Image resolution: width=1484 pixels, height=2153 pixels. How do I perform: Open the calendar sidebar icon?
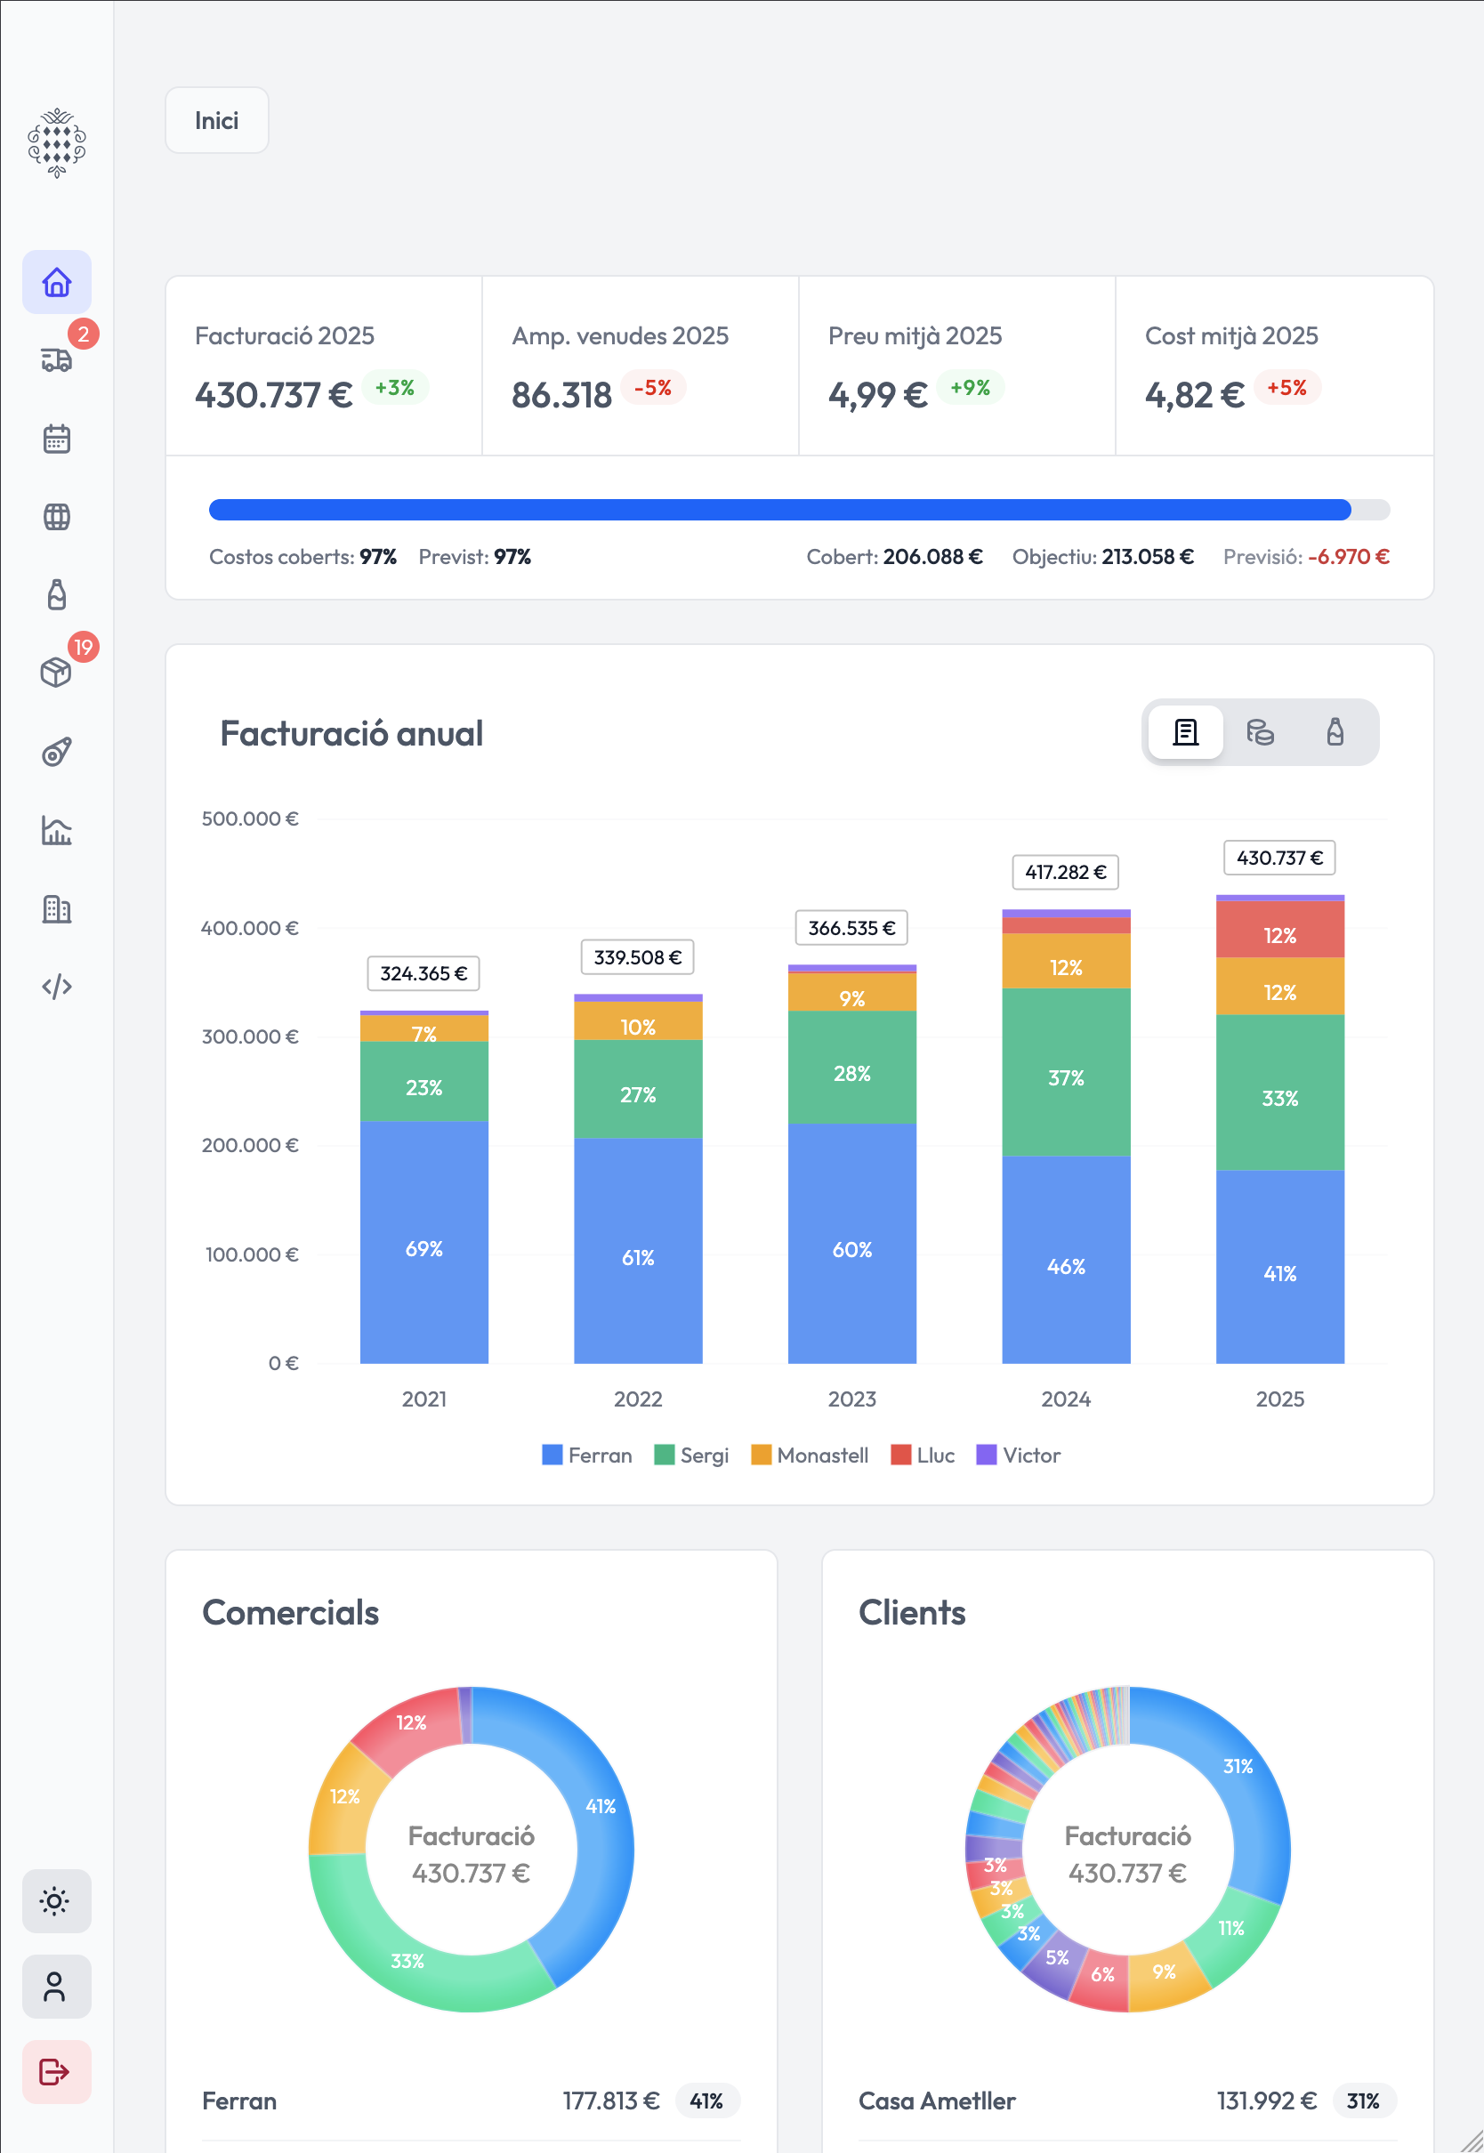[57, 438]
